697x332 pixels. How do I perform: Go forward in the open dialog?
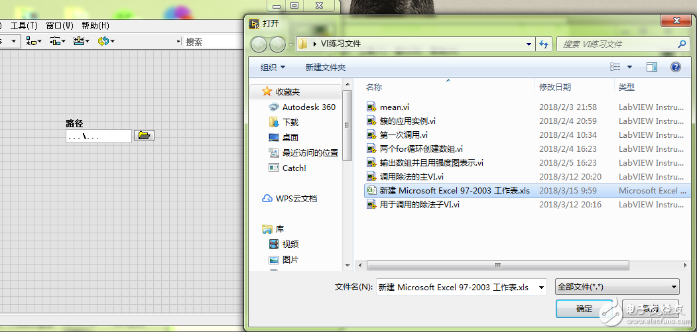click(x=277, y=44)
